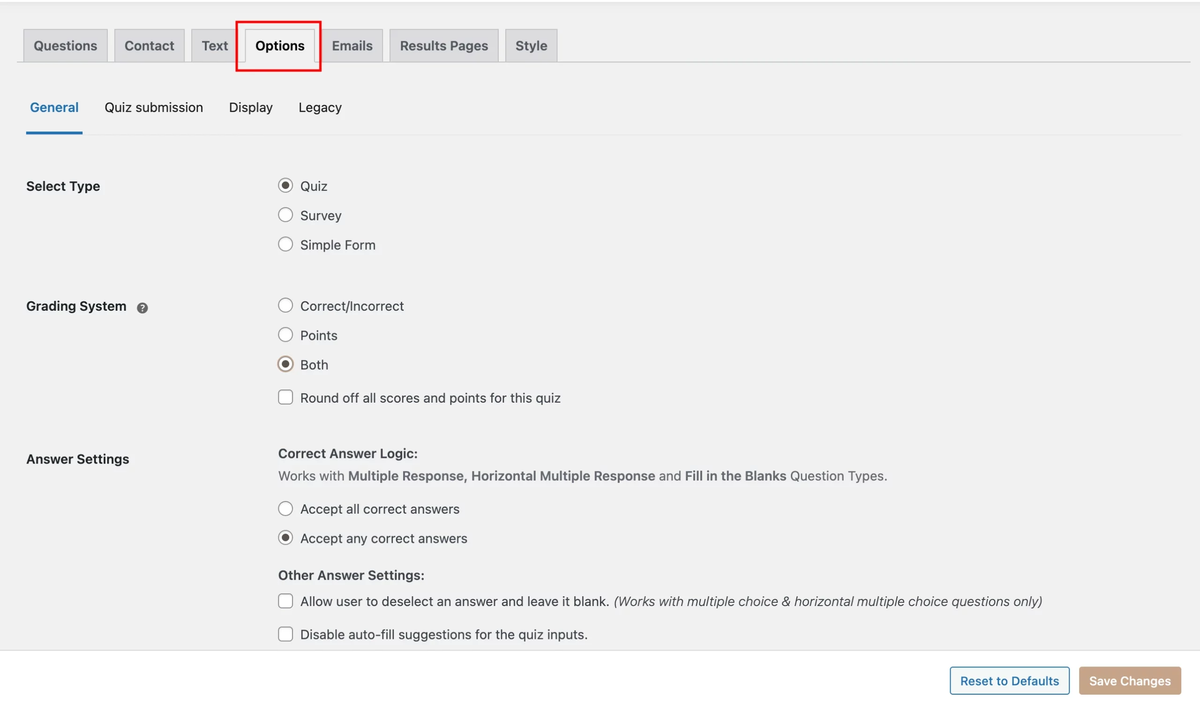The width and height of the screenshot is (1200, 704).
Task: Open the Display sub-tab
Action: (250, 107)
